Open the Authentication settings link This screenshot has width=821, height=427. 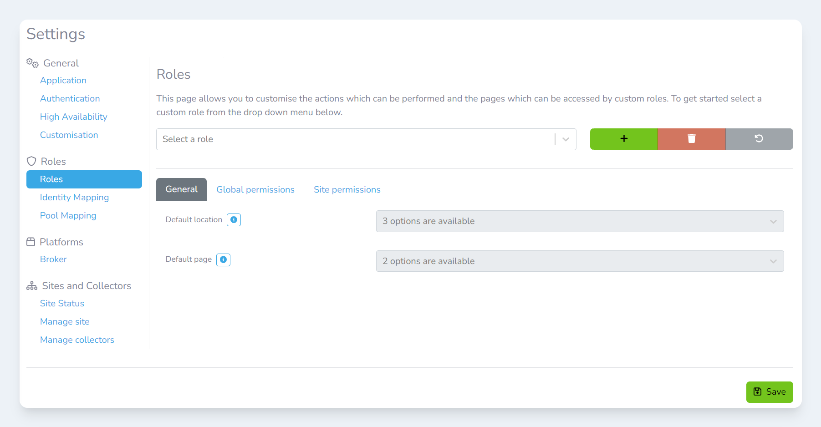(70, 98)
